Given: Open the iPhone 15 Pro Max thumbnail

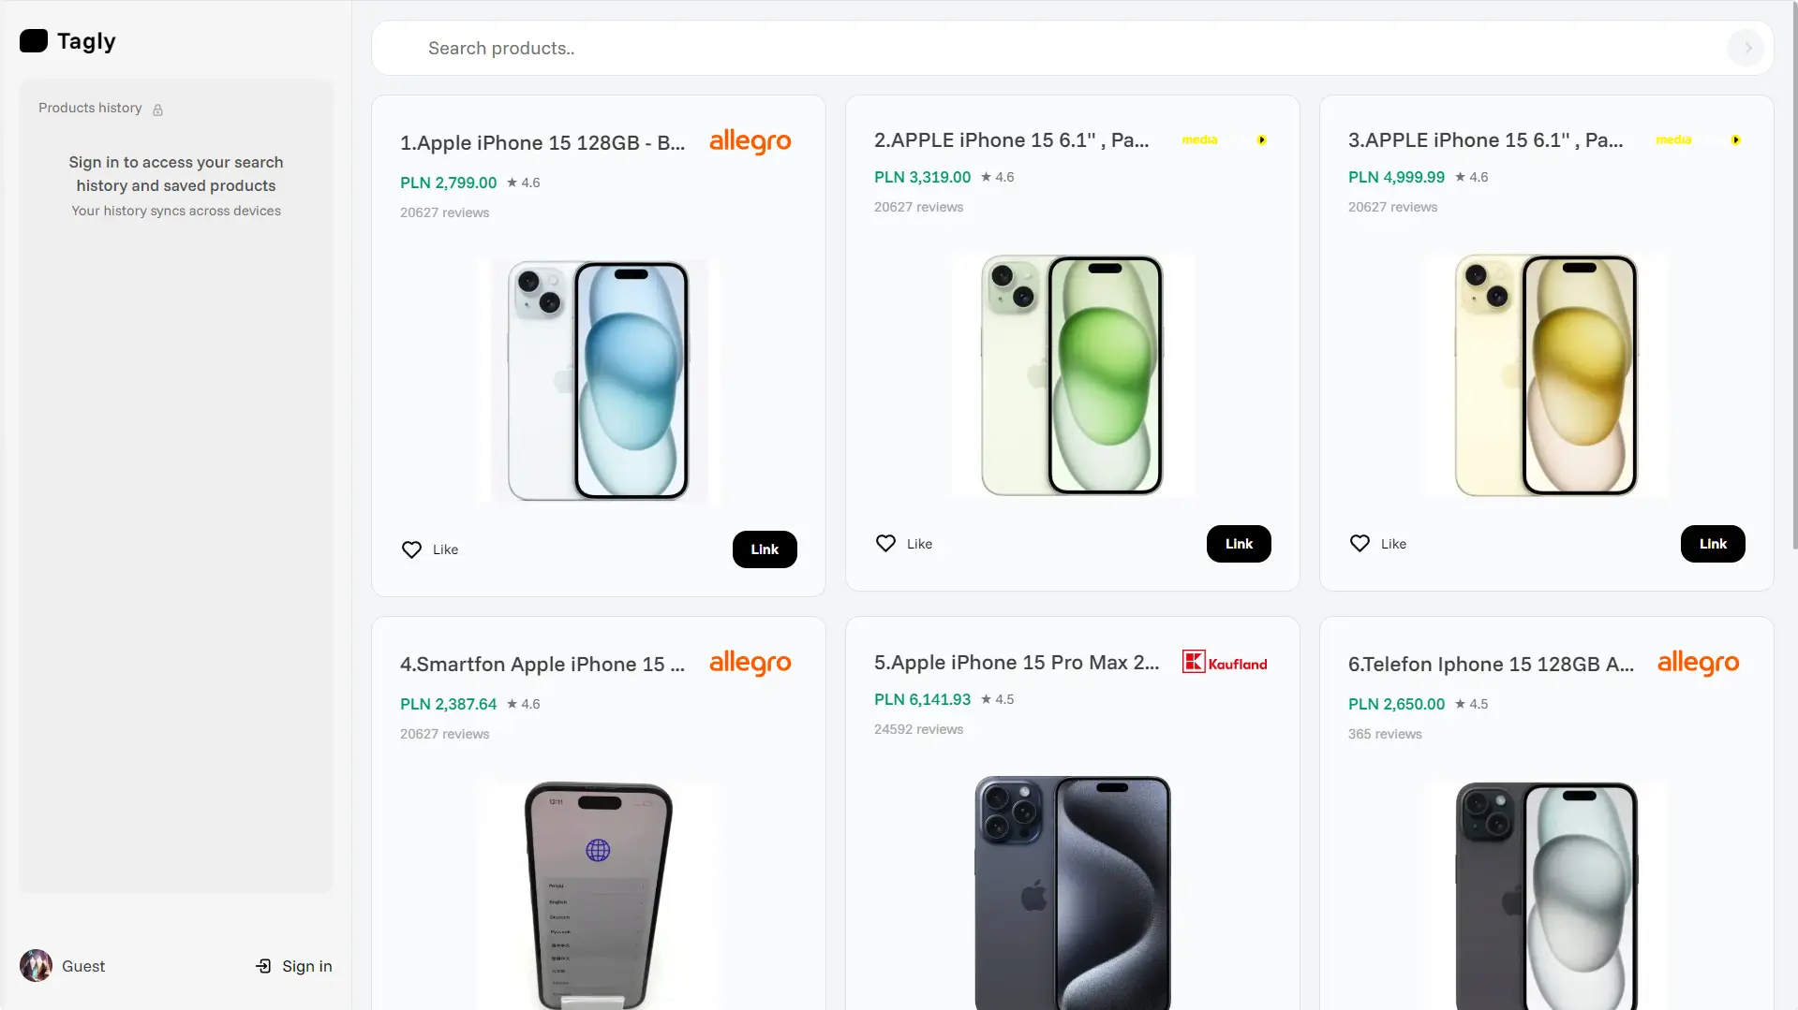Looking at the screenshot, I should pyautogui.click(x=1073, y=891).
